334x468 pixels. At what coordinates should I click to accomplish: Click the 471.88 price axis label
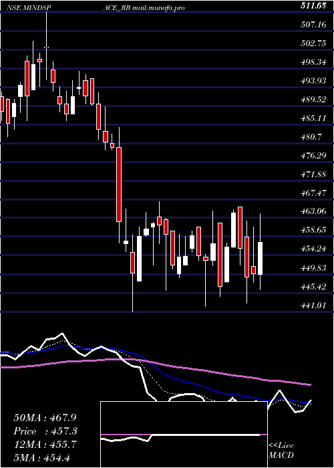point(313,174)
